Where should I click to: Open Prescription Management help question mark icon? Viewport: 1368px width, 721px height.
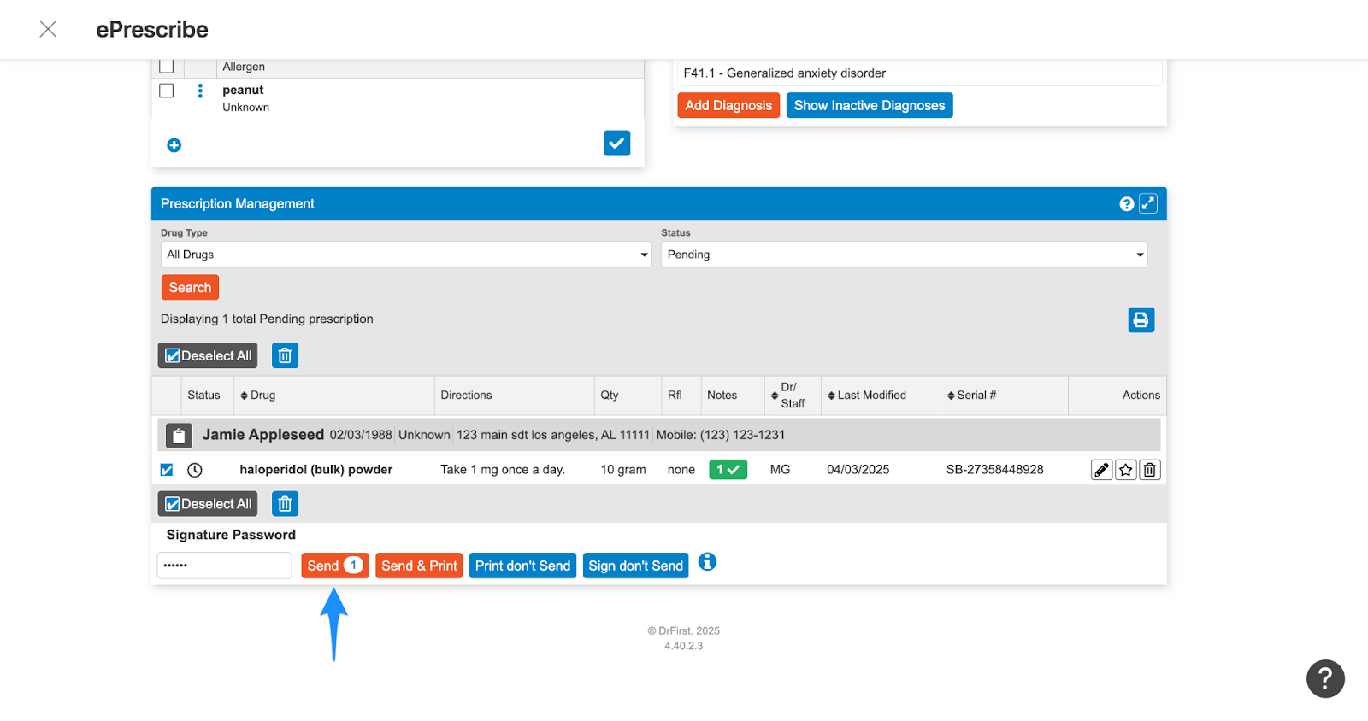click(1127, 204)
